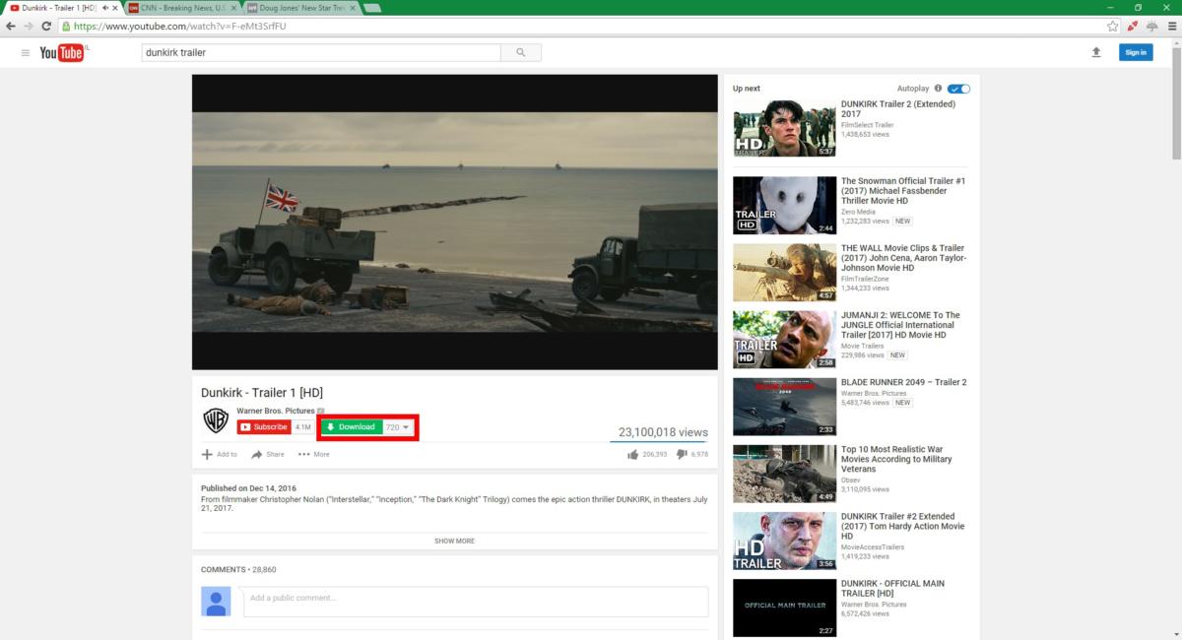Image resolution: width=1182 pixels, height=640 pixels.
Task: Click the red Subscribe button
Action: pos(264,427)
